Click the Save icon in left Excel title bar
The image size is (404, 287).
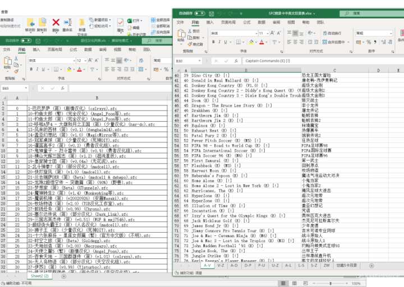tap(38, 40)
